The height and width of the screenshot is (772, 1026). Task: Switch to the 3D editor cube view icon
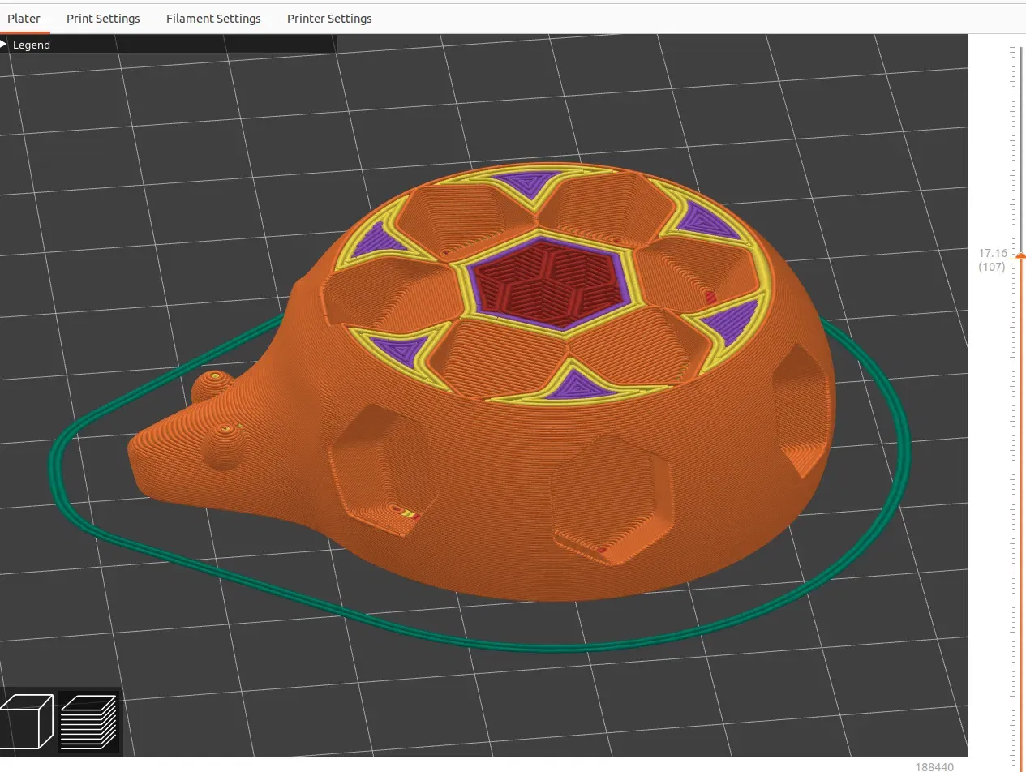click(x=27, y=722)
